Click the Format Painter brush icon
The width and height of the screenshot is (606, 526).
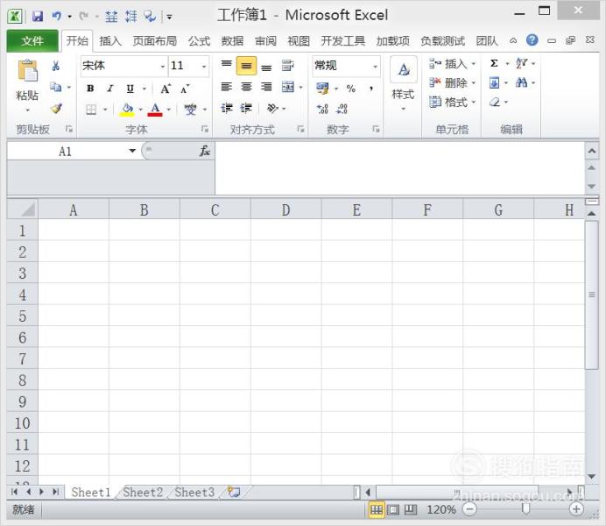click(56, 109)
